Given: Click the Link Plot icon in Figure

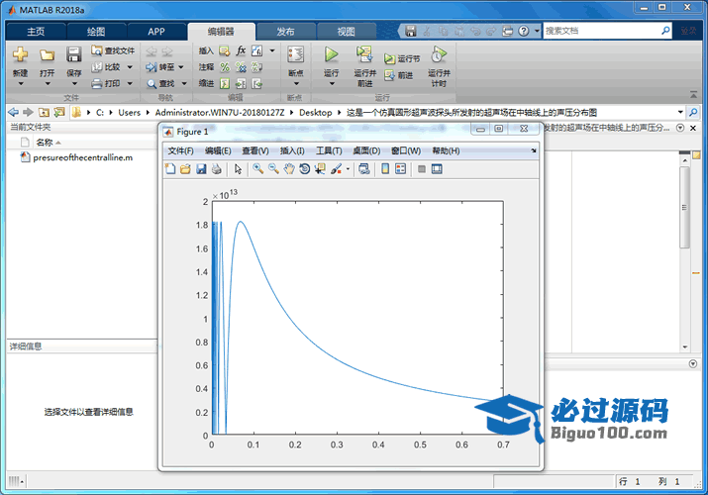Looking at the screenshot, I should [364, 169].
